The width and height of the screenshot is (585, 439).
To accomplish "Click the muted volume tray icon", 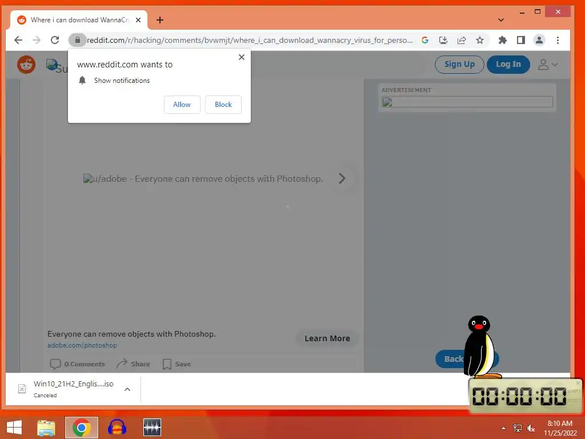I will 531,428.
